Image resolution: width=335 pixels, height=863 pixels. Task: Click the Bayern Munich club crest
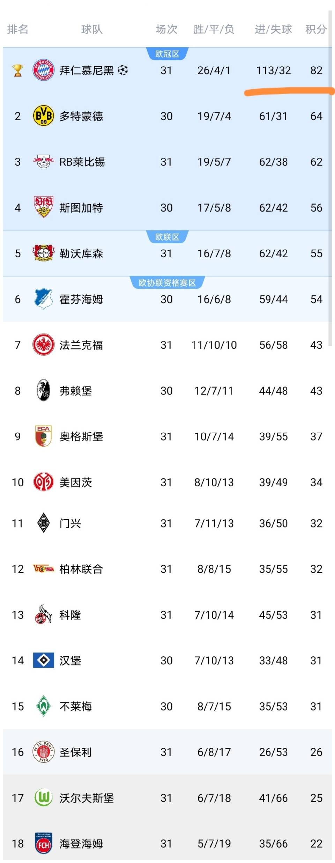click(x=44, y=70)
